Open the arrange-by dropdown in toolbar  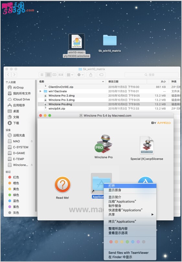click(x=70, y=75)
